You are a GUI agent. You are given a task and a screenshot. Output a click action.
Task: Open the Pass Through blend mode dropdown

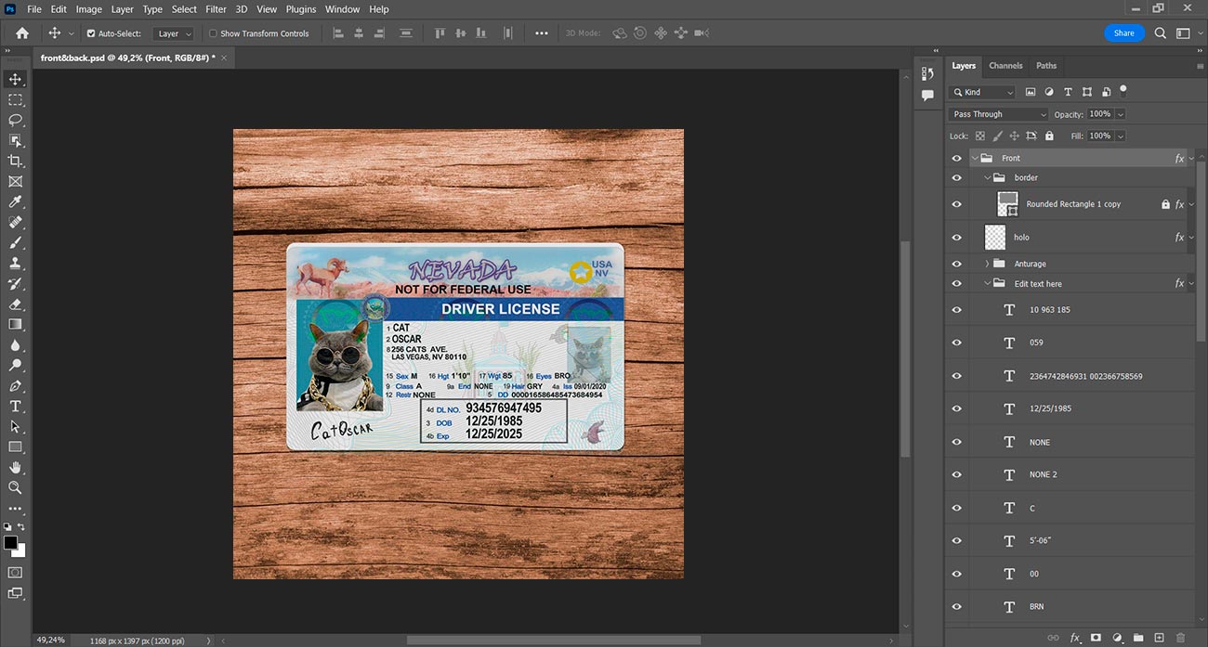(998, 114)
